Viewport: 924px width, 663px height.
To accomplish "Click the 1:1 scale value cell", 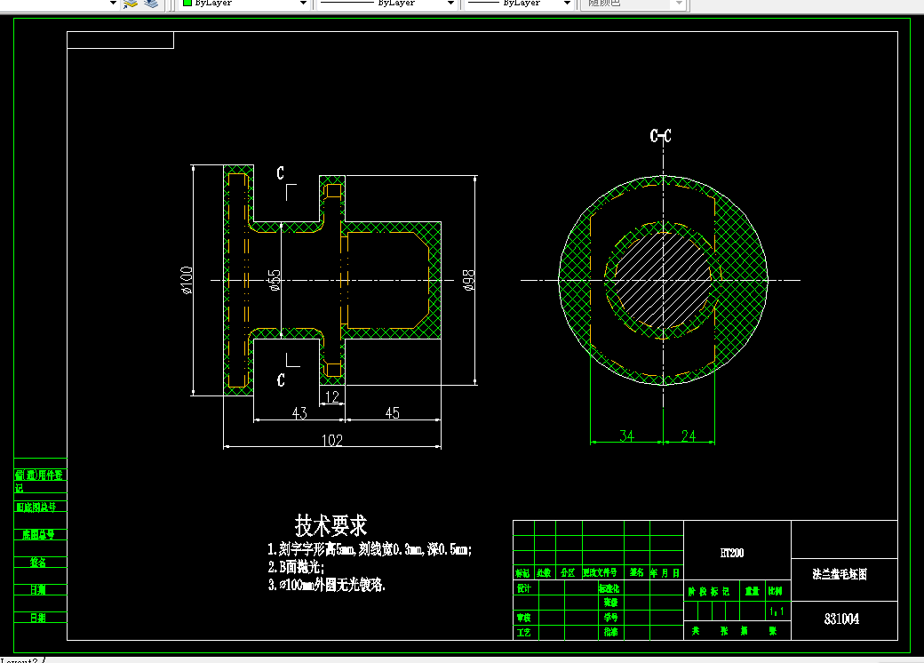I will [x=777, y=611].
